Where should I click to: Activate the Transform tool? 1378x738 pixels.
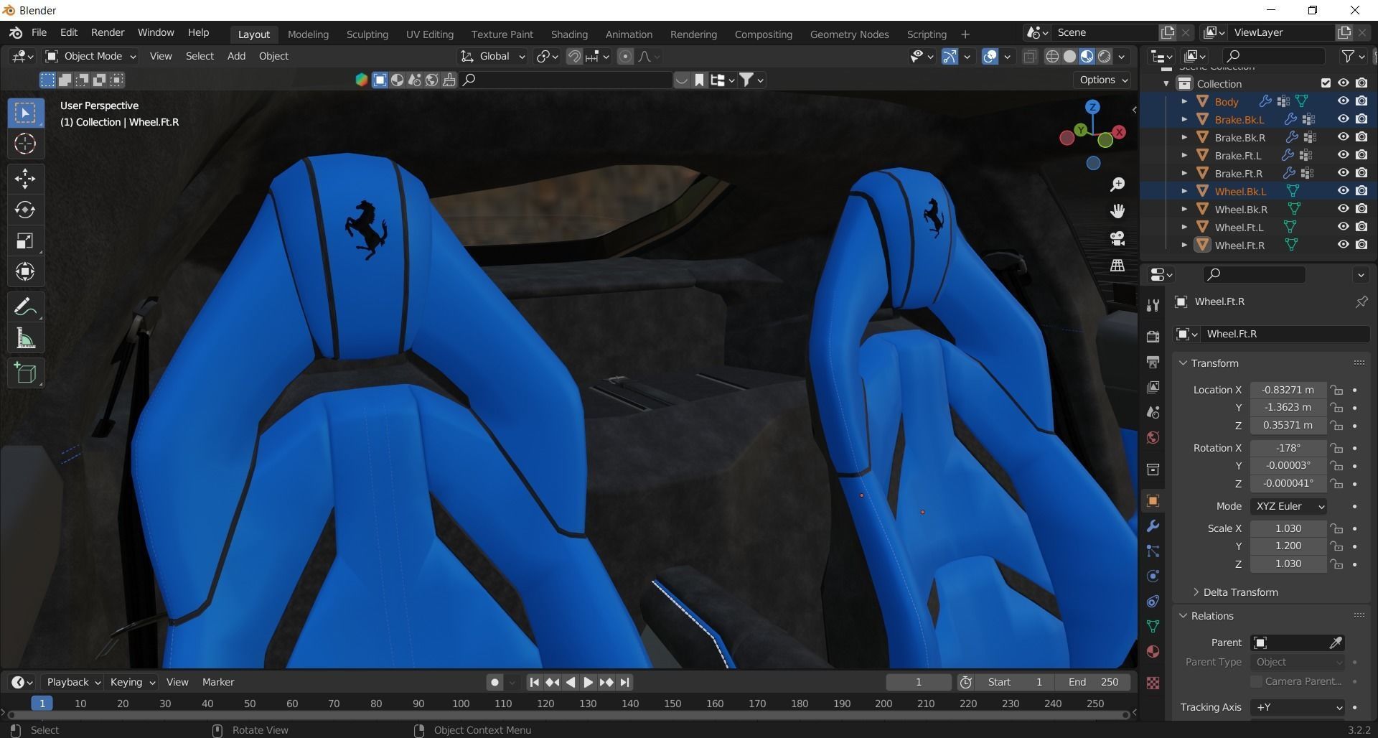[x=26, y=271]
